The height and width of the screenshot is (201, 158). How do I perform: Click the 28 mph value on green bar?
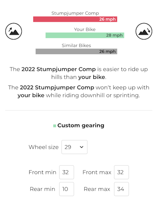point(114,35)
